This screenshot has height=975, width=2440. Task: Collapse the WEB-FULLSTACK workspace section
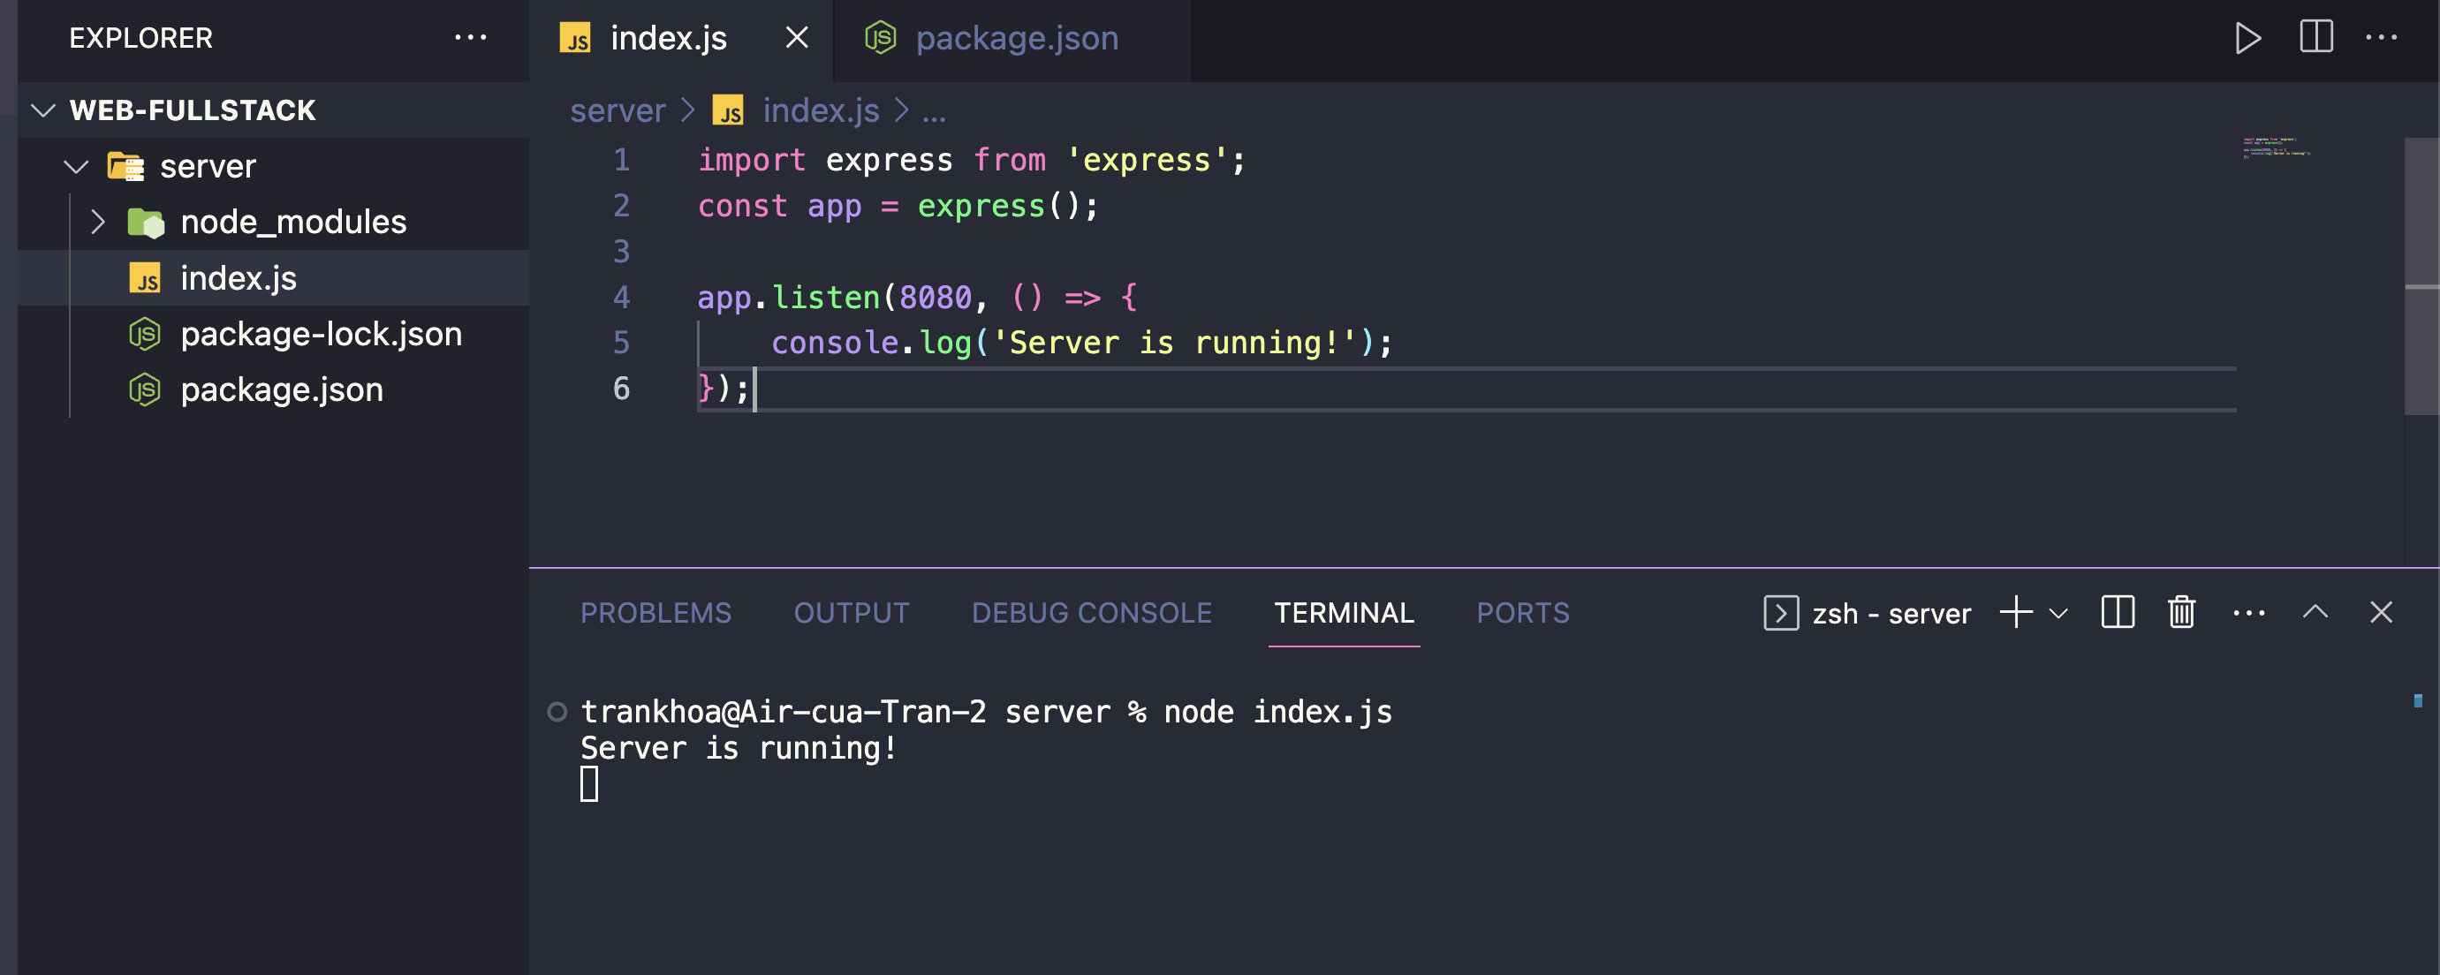click(x=43, y=110)
